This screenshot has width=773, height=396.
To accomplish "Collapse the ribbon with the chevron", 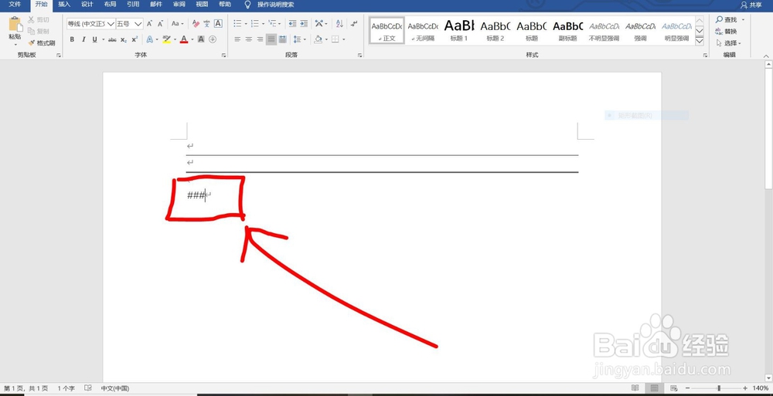I will coord(767,55).
